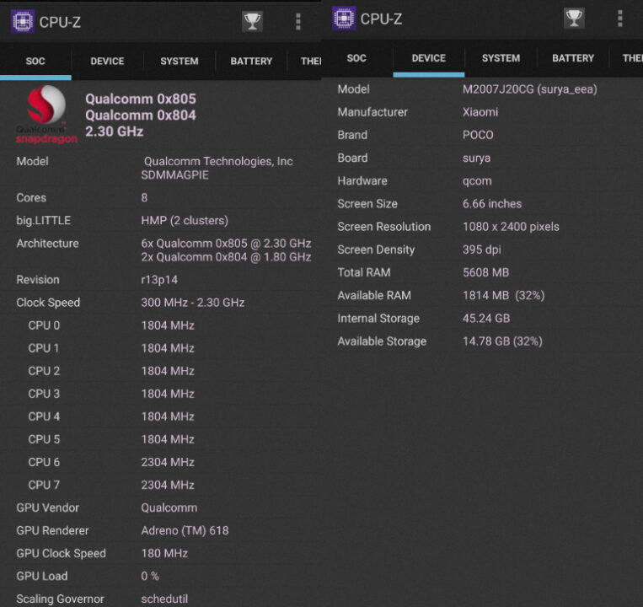
Task: Click Manufacturer value 'Xiaomi'
Action: point(480,112)
